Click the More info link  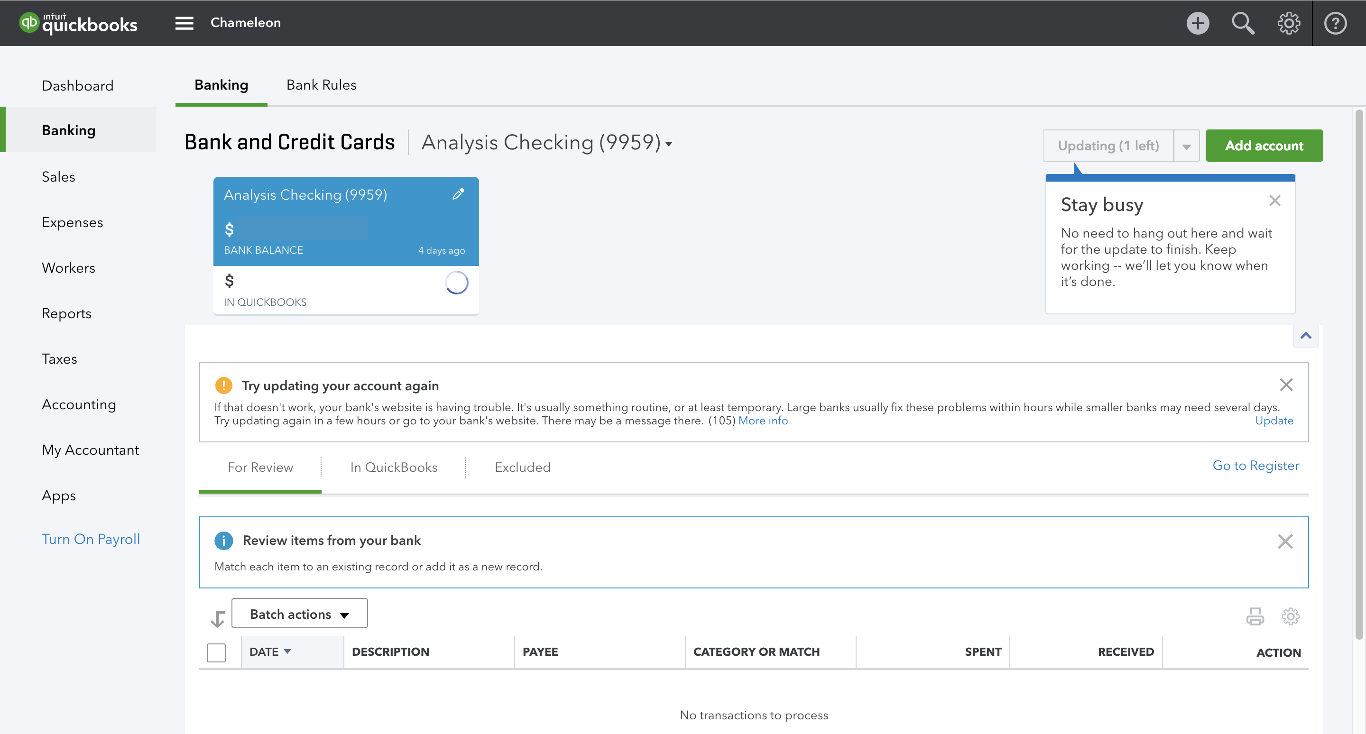coord(763,420)
